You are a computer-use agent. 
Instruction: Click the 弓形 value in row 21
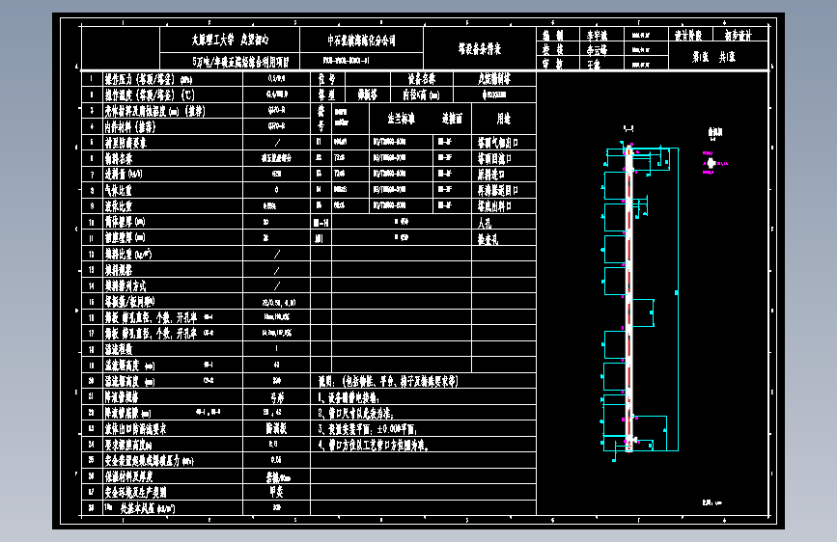[x=276, y=397]
